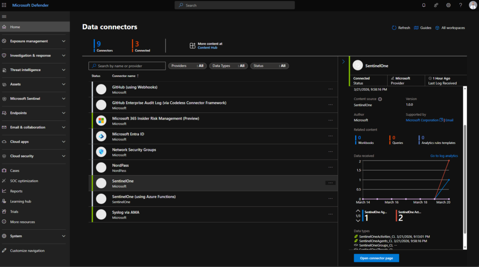Follow the Go to log analytics link

pos(444,156)
